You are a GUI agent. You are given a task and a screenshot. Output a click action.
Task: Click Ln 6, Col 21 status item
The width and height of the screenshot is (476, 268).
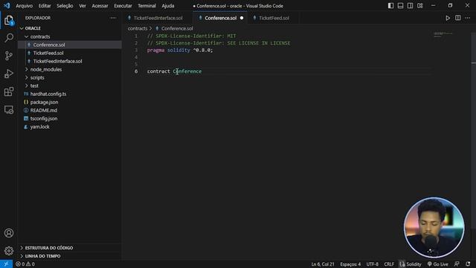point(322,264)
